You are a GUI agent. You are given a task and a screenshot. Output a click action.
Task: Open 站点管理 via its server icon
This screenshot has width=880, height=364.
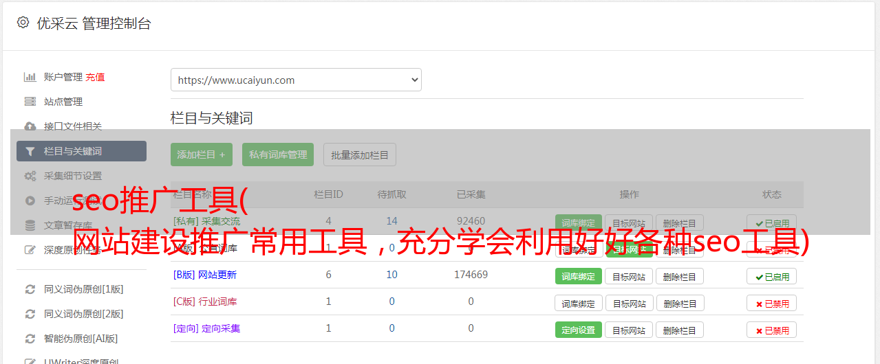pos(30,102)
